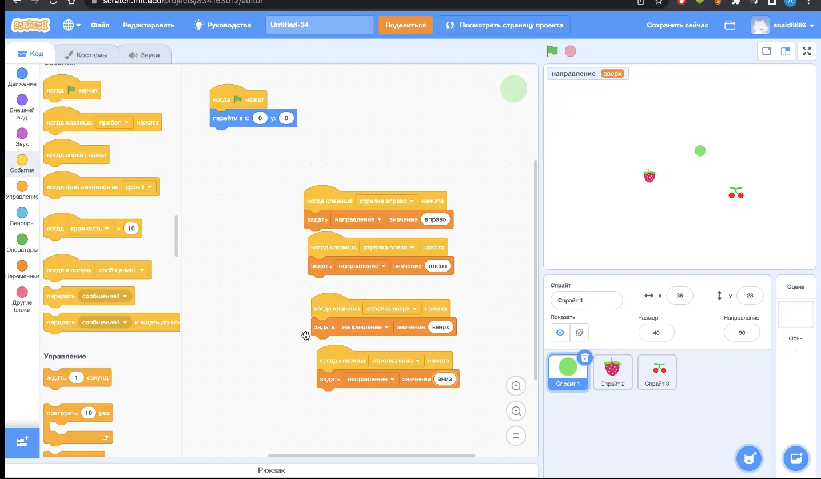
Task: Open the choose a sprite button
Action: (750, 458)
